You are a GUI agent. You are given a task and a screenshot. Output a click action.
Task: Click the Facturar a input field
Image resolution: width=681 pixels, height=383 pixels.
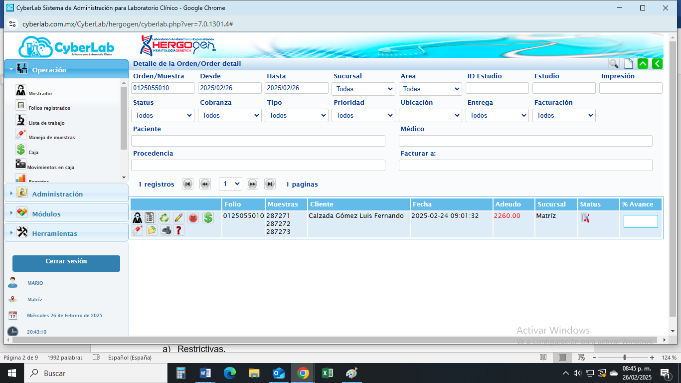point(525,165)
